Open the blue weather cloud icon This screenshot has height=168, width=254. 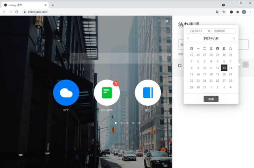[x=66, y=93]
